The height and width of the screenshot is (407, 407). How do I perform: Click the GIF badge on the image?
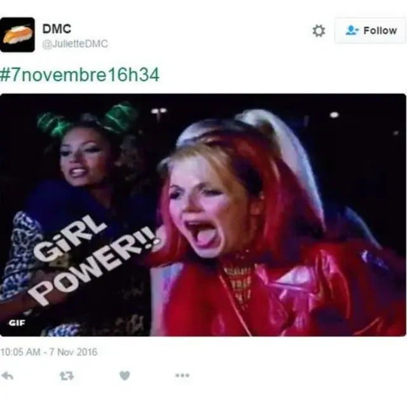point(17,322)
